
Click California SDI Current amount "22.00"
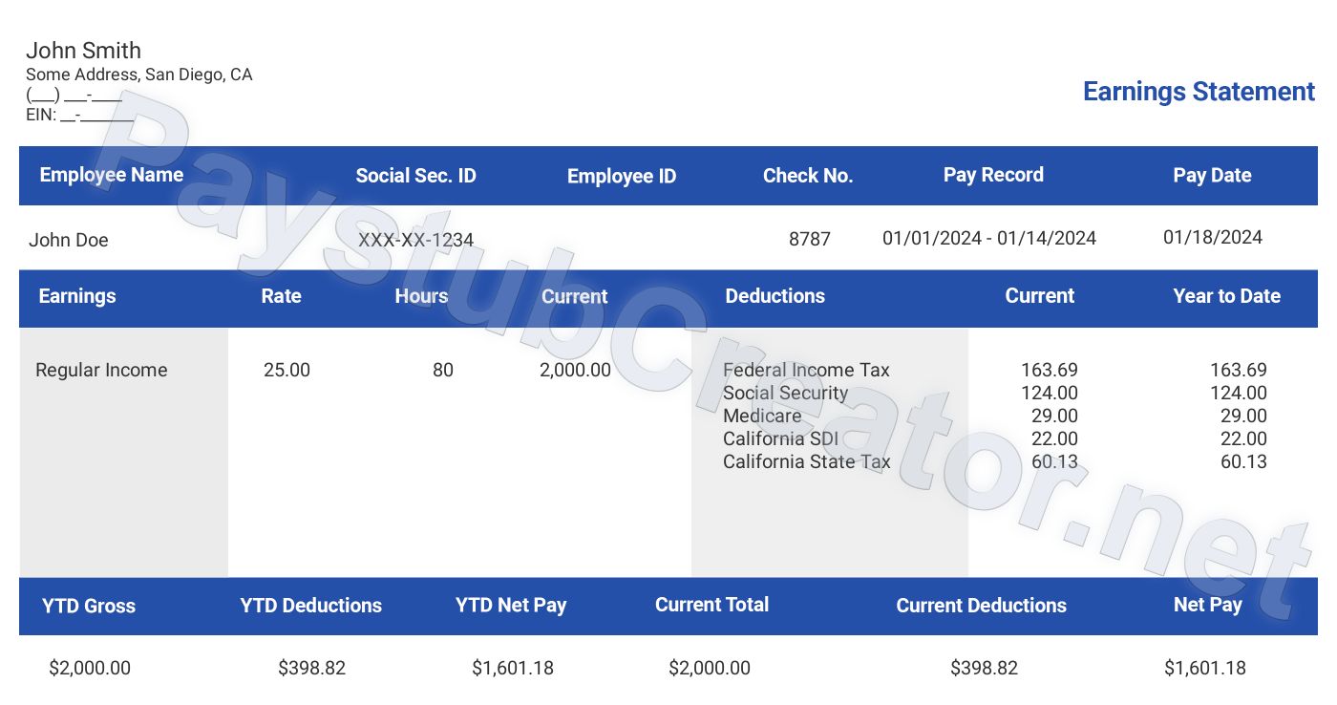click(x=1054, y=438)
